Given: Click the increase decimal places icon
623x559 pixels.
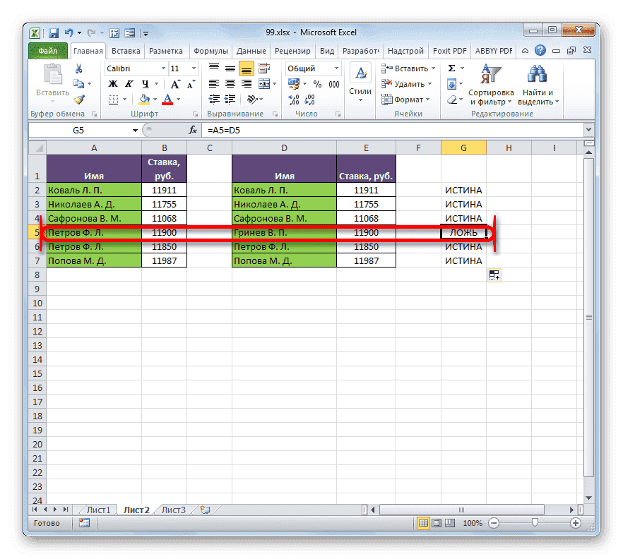Looking at the screenshot, I should [x=294, y=99].
